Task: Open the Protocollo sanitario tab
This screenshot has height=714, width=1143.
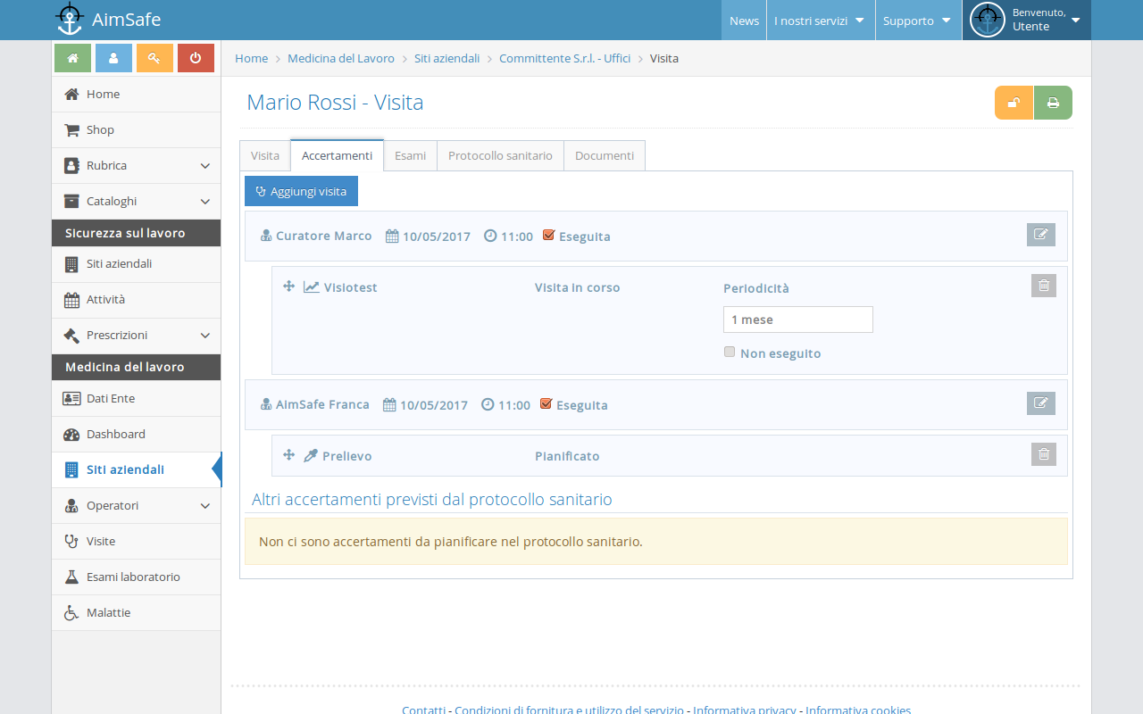Action: [x=500, y=155]
